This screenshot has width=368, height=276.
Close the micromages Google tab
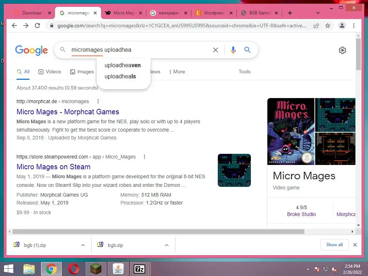[x=95, y=13]
